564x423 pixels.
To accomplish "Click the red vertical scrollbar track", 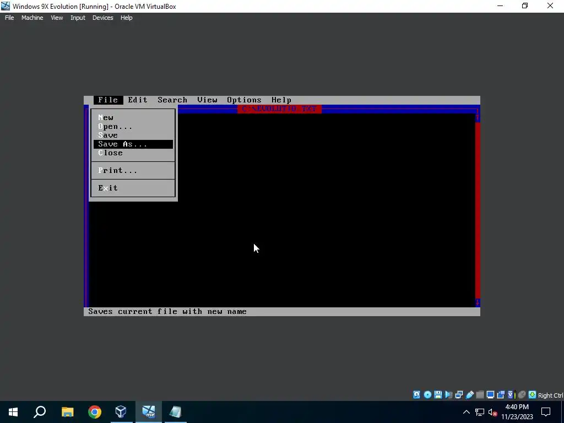I will click(478, 210).
